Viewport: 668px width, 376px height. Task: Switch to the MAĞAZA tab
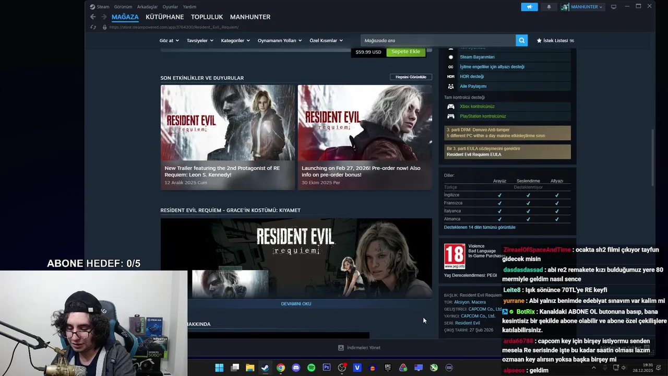point(125,17)
